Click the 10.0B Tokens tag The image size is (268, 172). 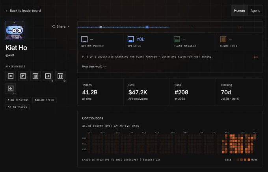[x=17, y=107]
